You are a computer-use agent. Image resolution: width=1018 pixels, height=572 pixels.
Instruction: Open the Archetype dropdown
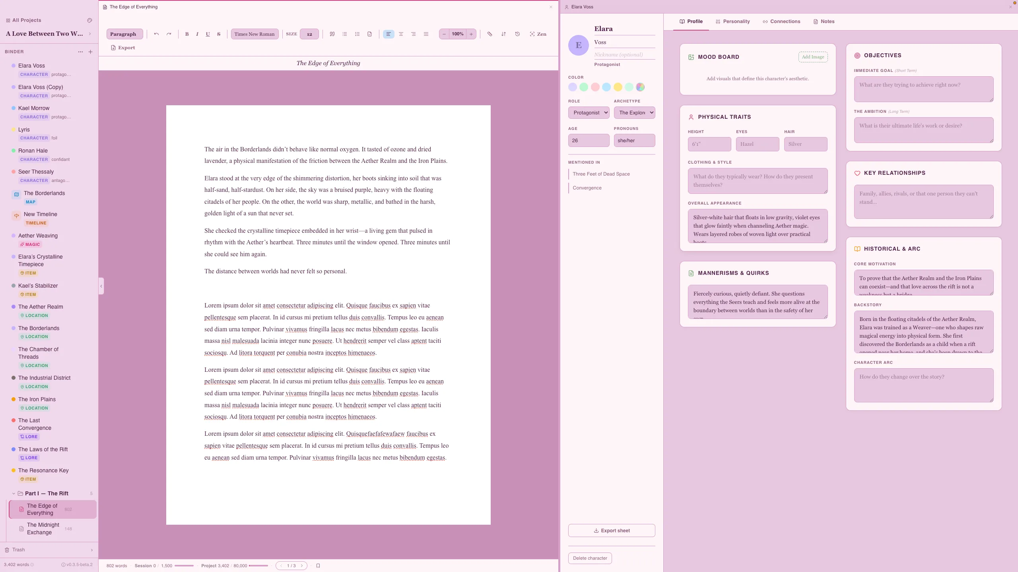(x=634, y=112)
